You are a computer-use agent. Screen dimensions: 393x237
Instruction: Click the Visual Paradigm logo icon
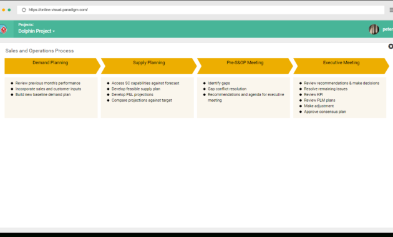pyautogui.click(x=3, y=29)
